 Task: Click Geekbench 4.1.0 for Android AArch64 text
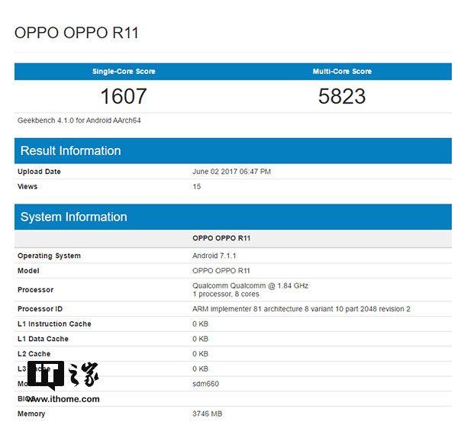click(x=79, y=121)
